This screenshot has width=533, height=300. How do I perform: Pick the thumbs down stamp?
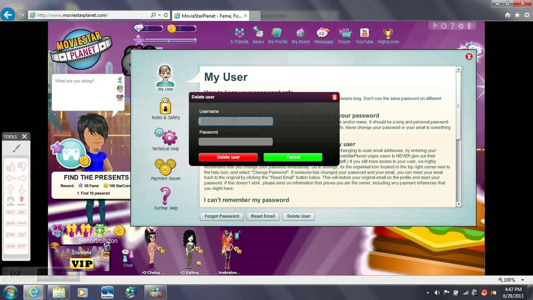click(22, 167)
